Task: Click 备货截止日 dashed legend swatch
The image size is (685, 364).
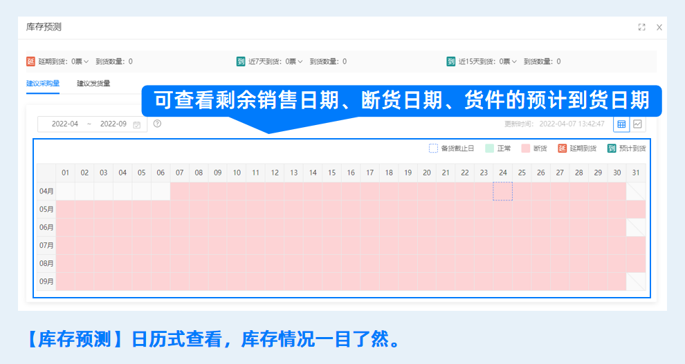Action: (x=433, y=149)
